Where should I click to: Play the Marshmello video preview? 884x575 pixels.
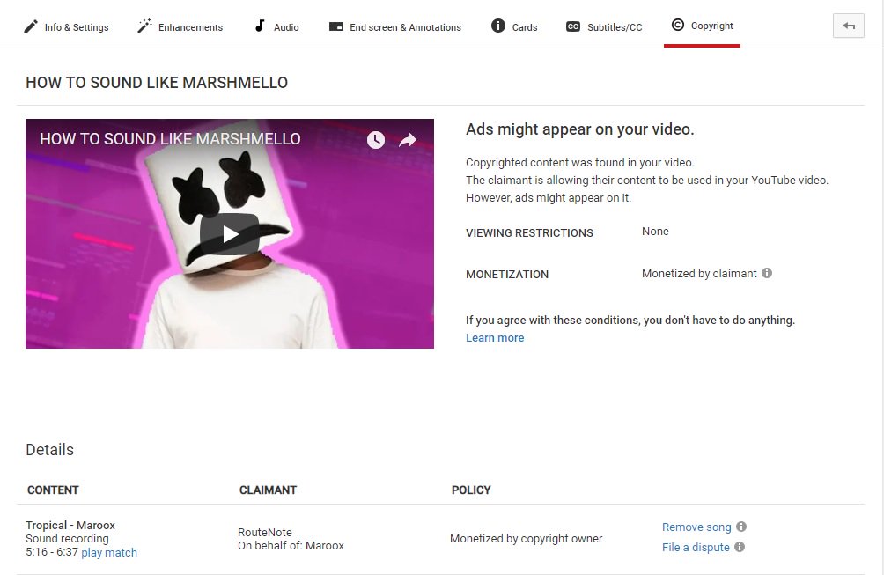pos(230,234)
